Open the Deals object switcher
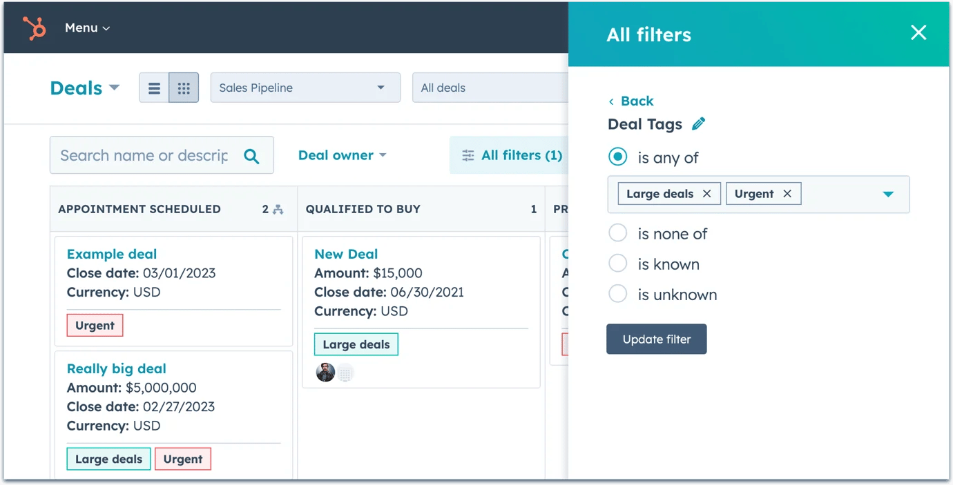953x485 pixels. click(85, 88)
